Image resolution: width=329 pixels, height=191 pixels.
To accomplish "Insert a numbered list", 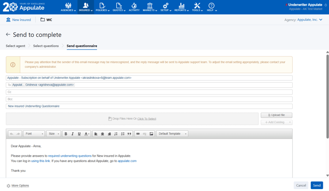I will click(116, 134).
